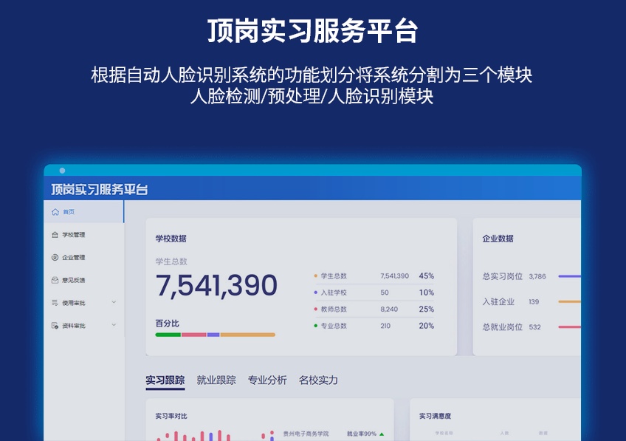Click the green triangle next to 就业率99%
Image resolution: width=626 pixels, height=441 pixels.
coord(382,434)
